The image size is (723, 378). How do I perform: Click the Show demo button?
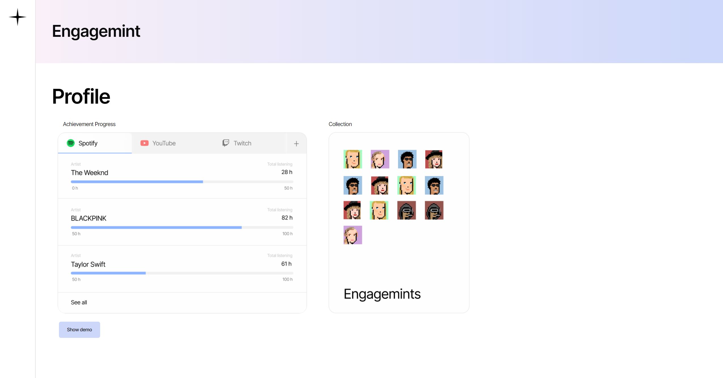79,330
